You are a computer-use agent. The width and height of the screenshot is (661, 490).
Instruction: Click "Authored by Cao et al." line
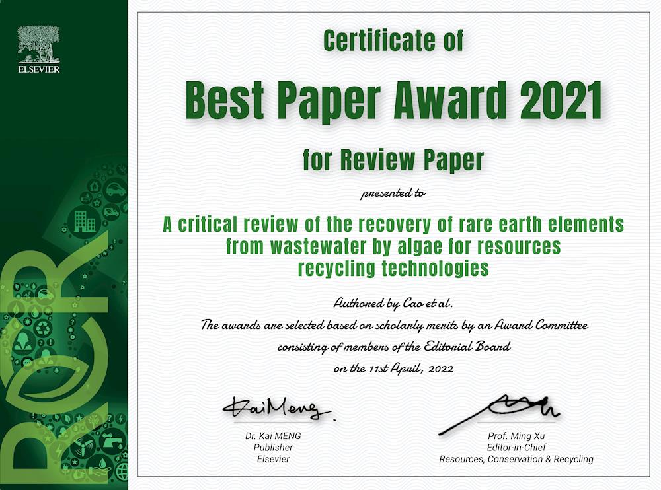(x=393, y=304)
